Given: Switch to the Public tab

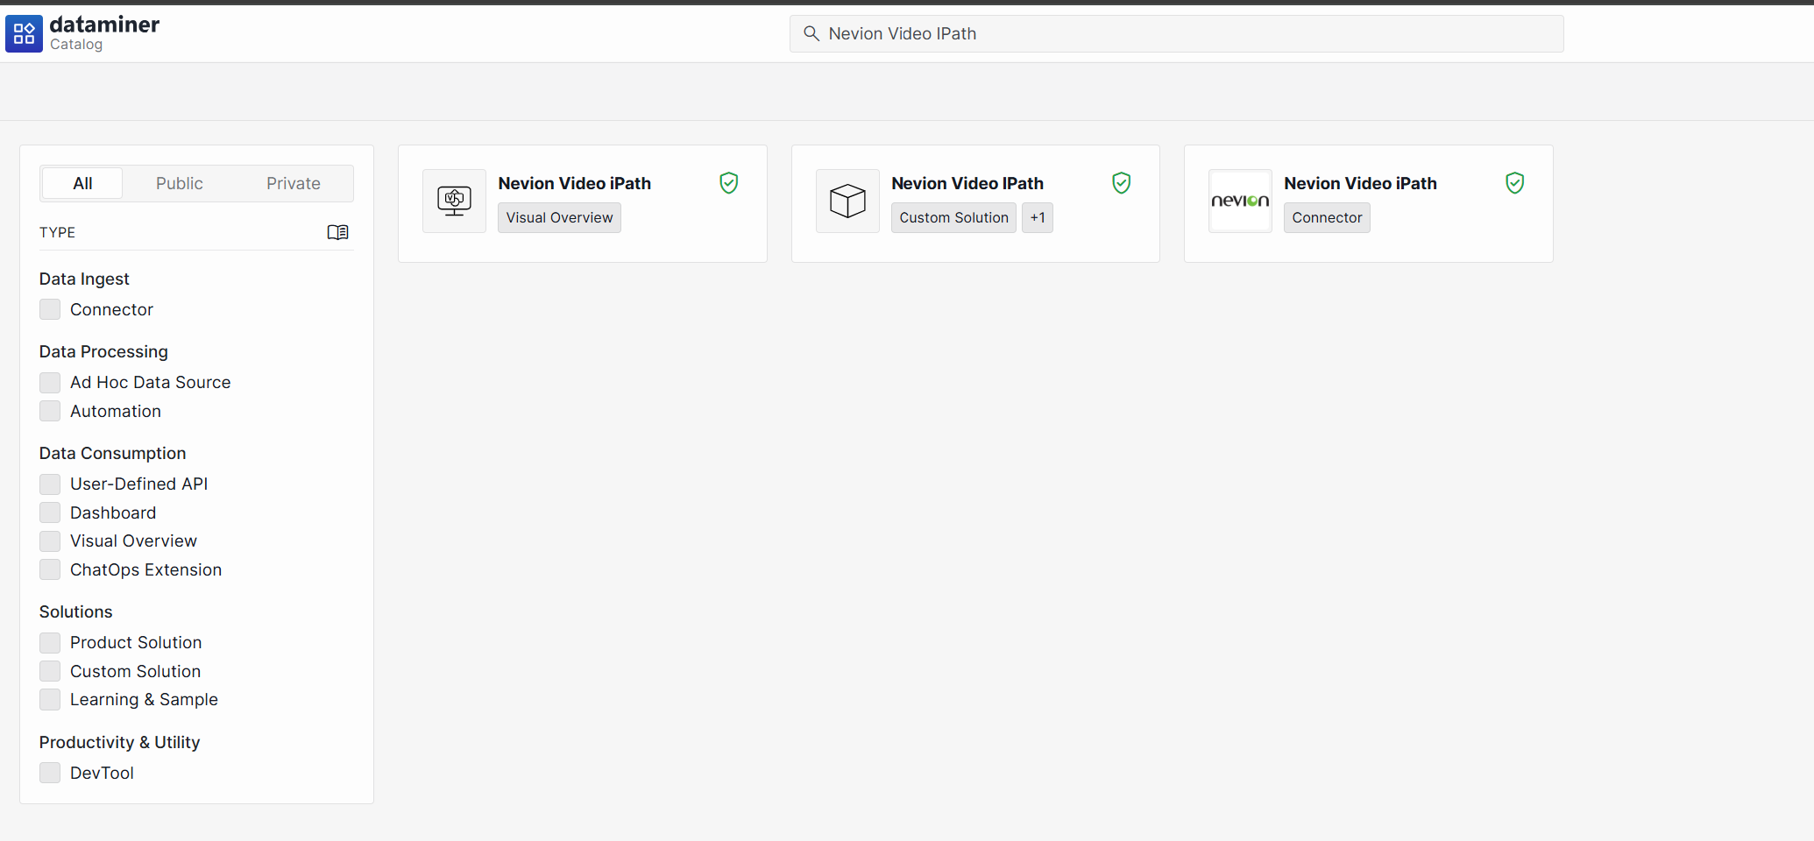Looking at the screenshot, I should 180,183.
